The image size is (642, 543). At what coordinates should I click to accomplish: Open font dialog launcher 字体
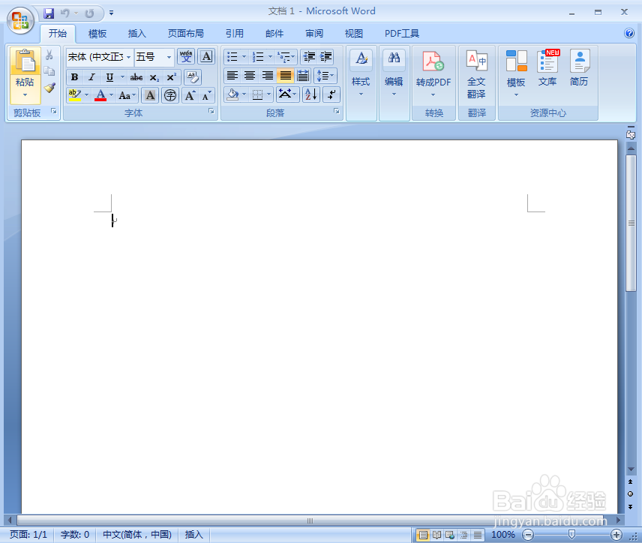point(211,111)
